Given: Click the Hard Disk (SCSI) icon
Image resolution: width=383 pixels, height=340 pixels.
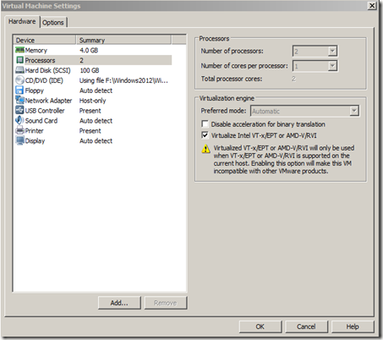Looking at the screenshot, I should pos(19,70).
